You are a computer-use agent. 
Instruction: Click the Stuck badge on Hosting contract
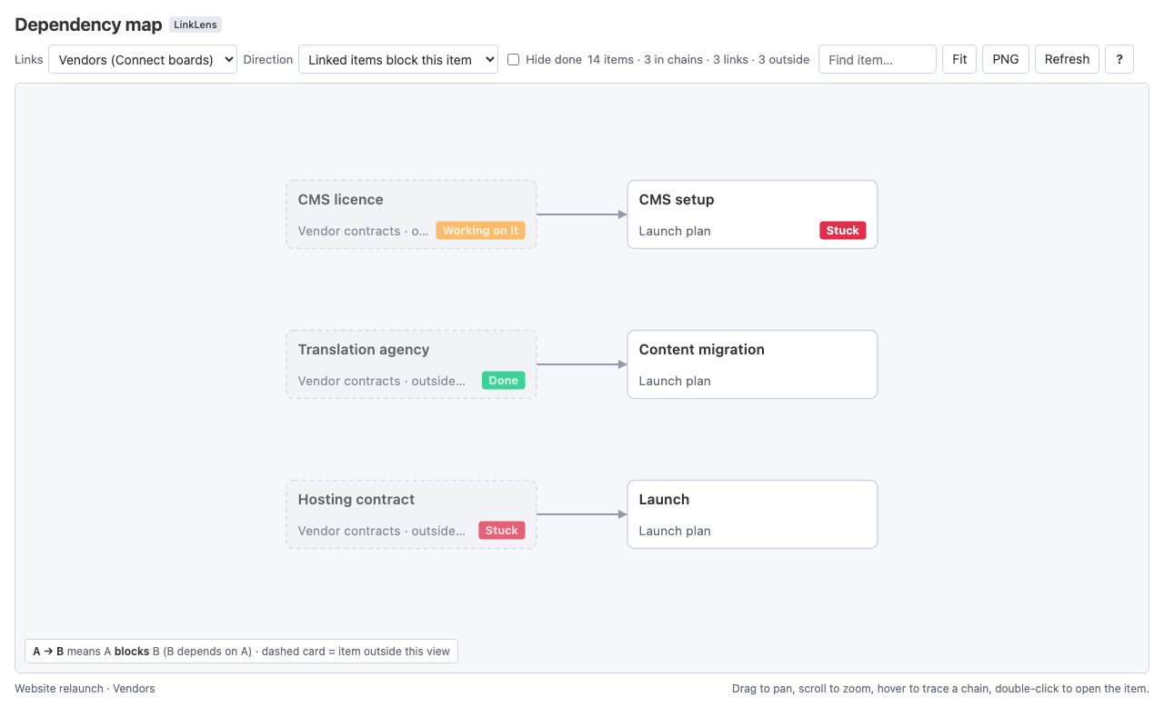502,531
